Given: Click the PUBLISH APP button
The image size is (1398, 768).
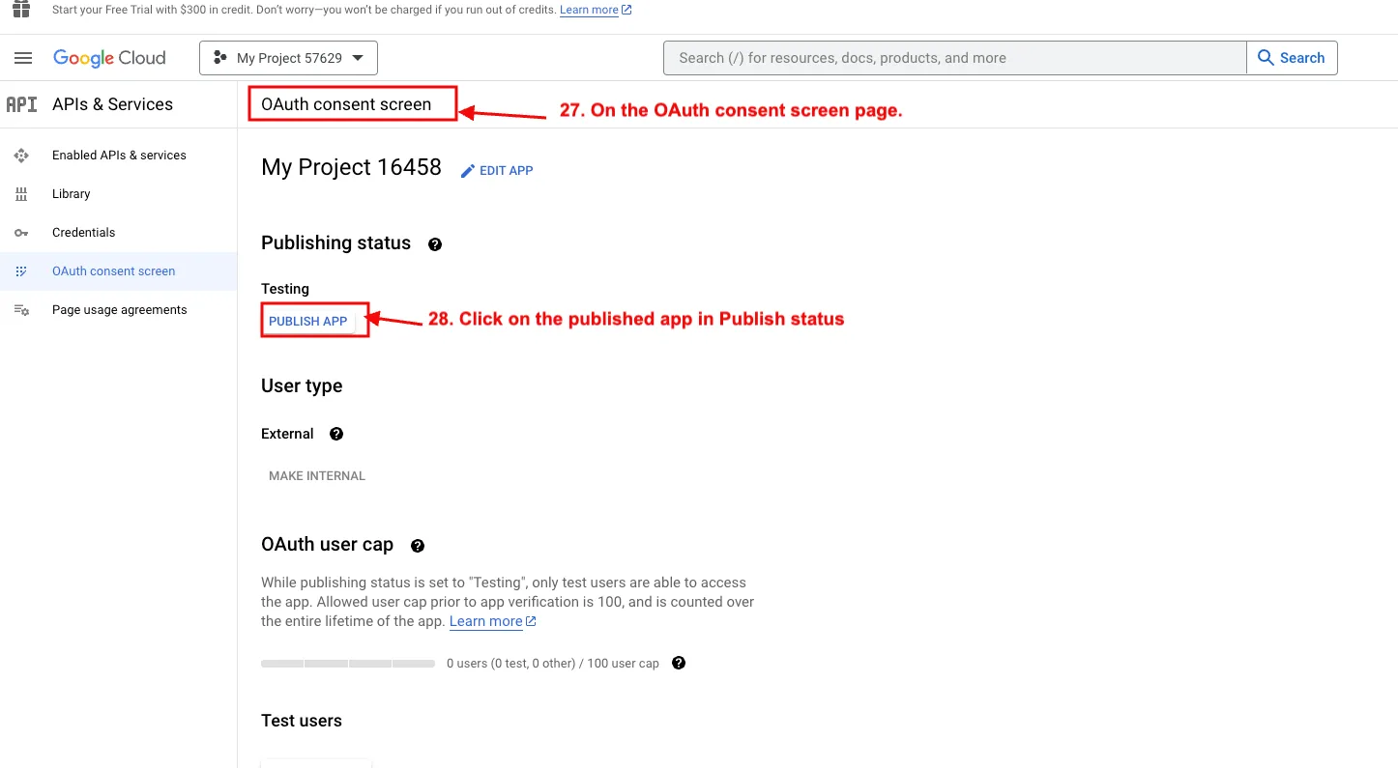Looking at the screenshot, I should pyautogui.click(x=308, y=322).
